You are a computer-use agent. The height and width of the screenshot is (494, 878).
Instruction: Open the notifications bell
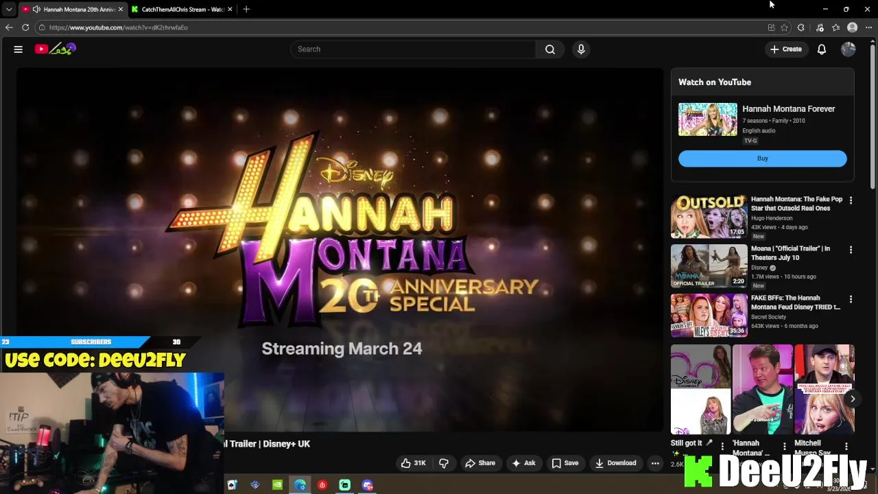pyautogui.click(x=822, y=49)
